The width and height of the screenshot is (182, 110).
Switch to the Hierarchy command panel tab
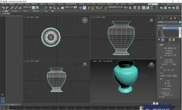167,18
